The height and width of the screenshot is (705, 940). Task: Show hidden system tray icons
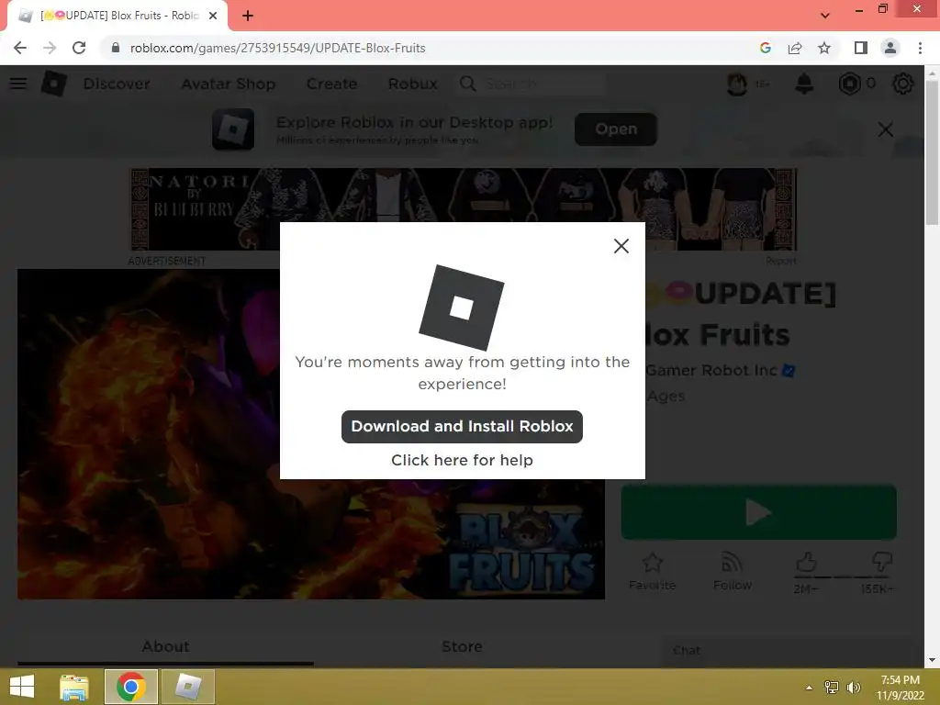tap(809, 688)
